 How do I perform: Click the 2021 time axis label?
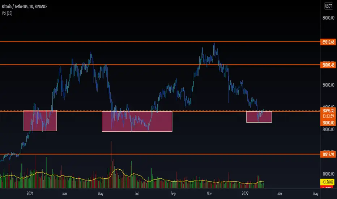point(30,194)
